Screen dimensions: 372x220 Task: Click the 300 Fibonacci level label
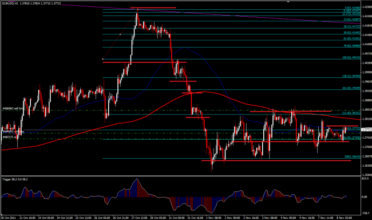pyautogui.click(x=353, y=156)
